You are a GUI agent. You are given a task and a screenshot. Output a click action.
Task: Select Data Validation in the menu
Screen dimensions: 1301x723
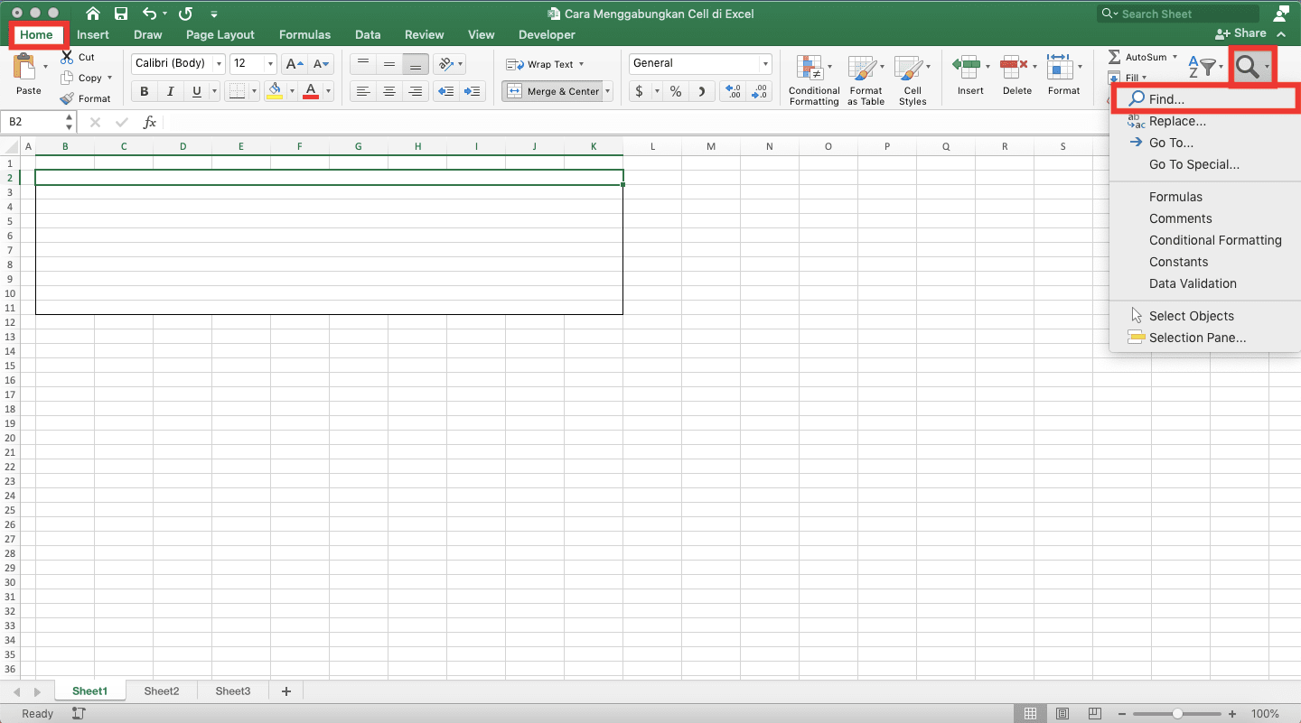[x=1205, y=283]
